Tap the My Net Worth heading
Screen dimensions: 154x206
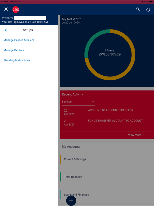(71, 19)
